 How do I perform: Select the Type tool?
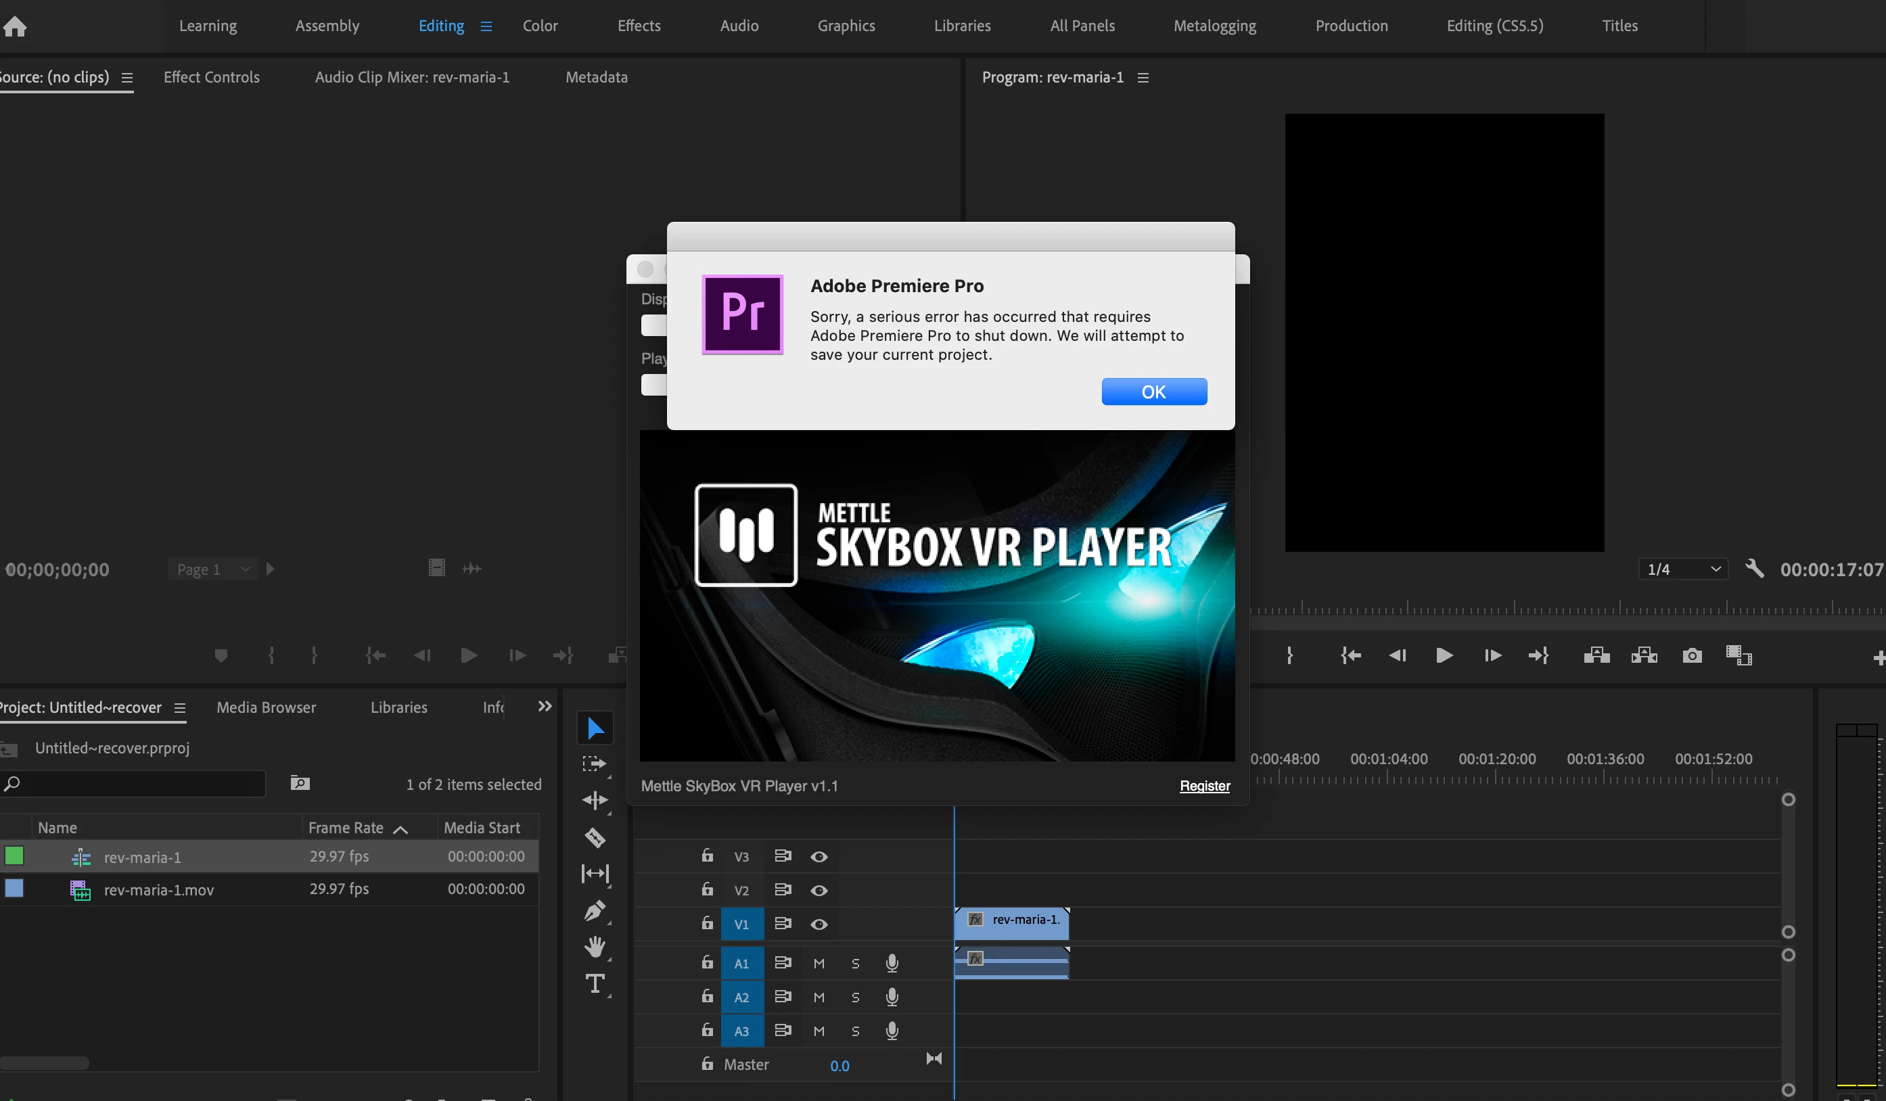click(x=595, y=983)
